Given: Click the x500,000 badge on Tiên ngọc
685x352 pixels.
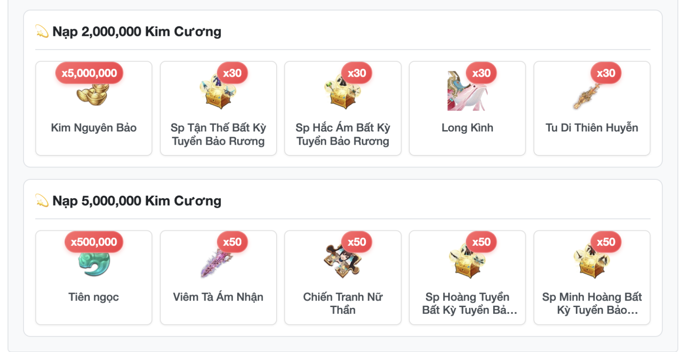Looking at the screenshot, I should [94, 242].
